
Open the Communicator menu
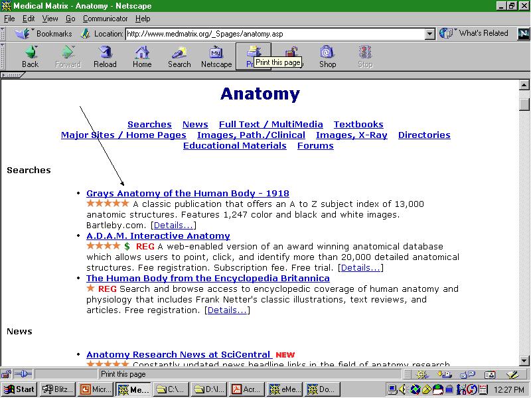tap(106, 19)
